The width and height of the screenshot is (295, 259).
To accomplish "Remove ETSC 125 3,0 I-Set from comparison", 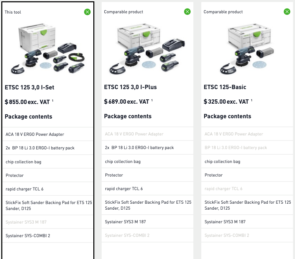I will [x=87, y=12].
